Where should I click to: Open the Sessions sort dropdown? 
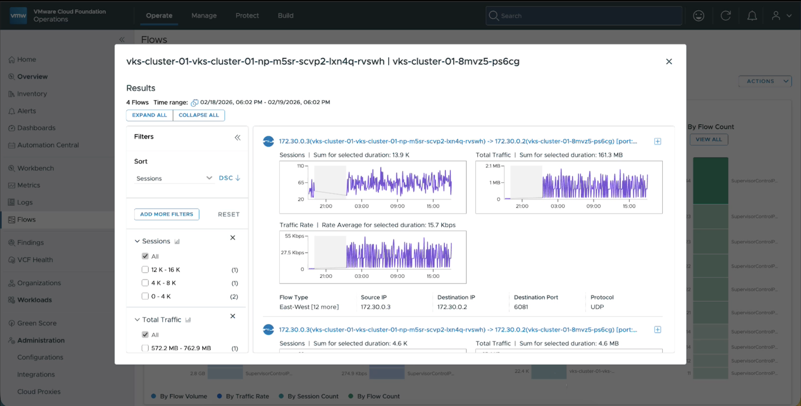click(174, 178)
